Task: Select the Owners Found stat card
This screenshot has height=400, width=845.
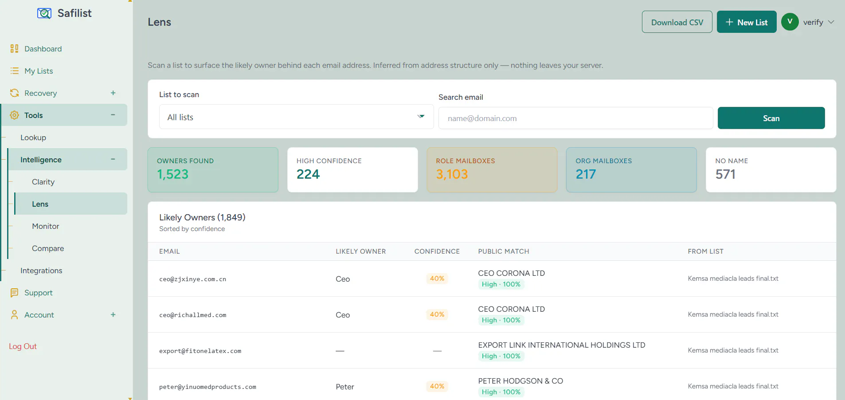Action: 213,170
